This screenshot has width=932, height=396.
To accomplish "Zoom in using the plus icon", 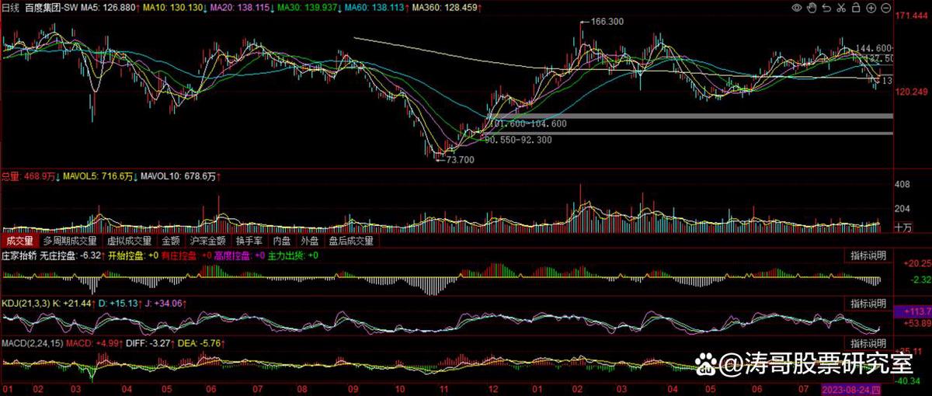I will point(870,8).
